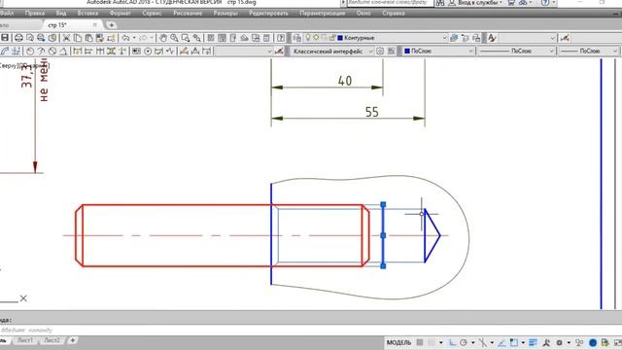The image size is (622, 350).
Task: Open the Layer Properties Manager icon
Action: (296, 38)
